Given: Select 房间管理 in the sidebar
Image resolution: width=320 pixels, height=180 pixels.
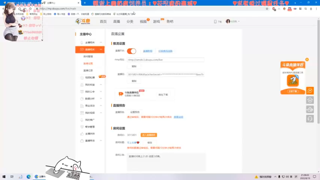Looking at the screenshot, I should click(88, 56).
